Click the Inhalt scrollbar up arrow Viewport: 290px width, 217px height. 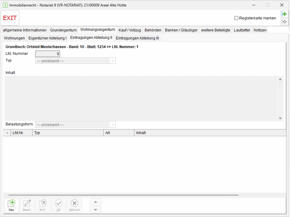[280, 79]
